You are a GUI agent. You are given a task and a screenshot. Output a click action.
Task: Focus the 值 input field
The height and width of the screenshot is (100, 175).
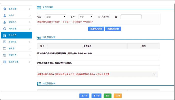click(131, 17)
